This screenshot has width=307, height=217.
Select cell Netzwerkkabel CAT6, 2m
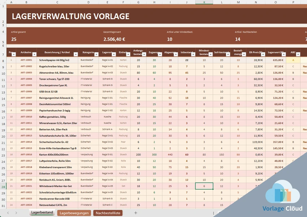[57, 205]
